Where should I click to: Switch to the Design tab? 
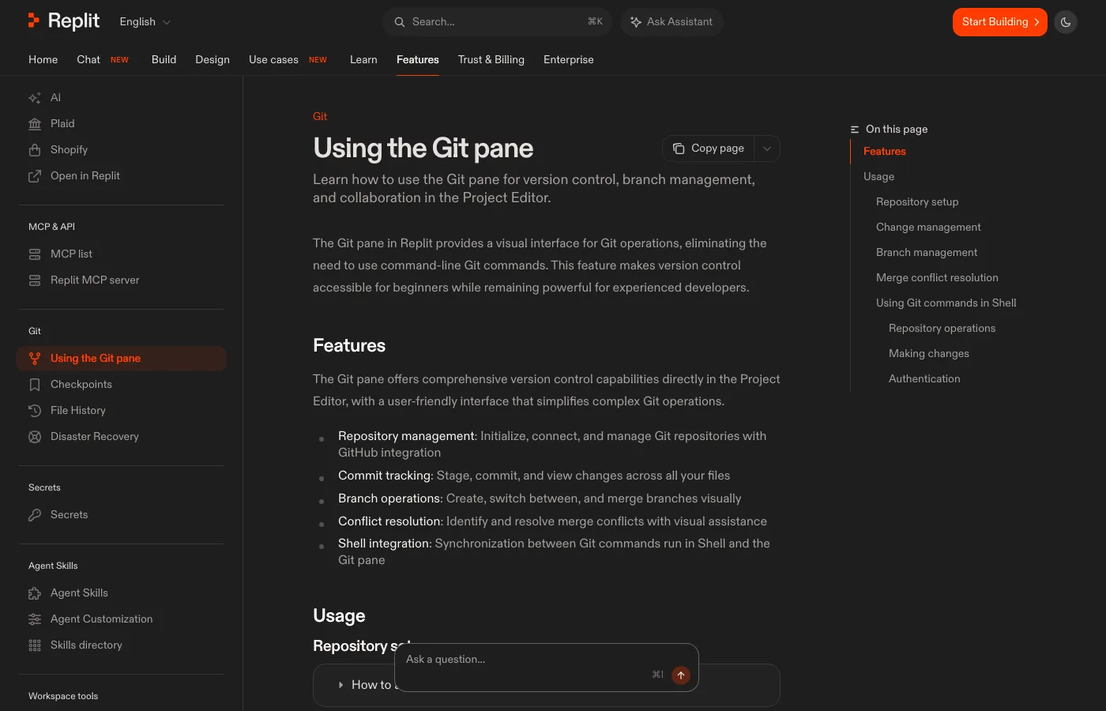point(213,59)
